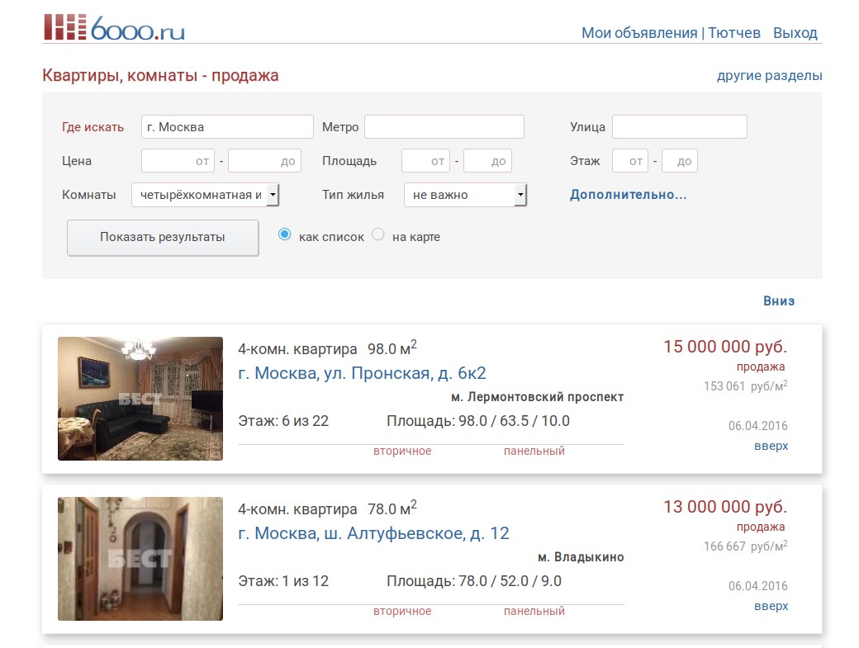
Task: Click 'Площадь: 78.0 / 52.0 / 9.0' text
Action: (x=474, y=581)
